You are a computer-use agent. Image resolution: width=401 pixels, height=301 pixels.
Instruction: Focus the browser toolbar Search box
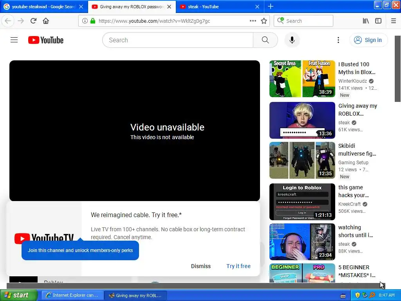click(303, 21)
